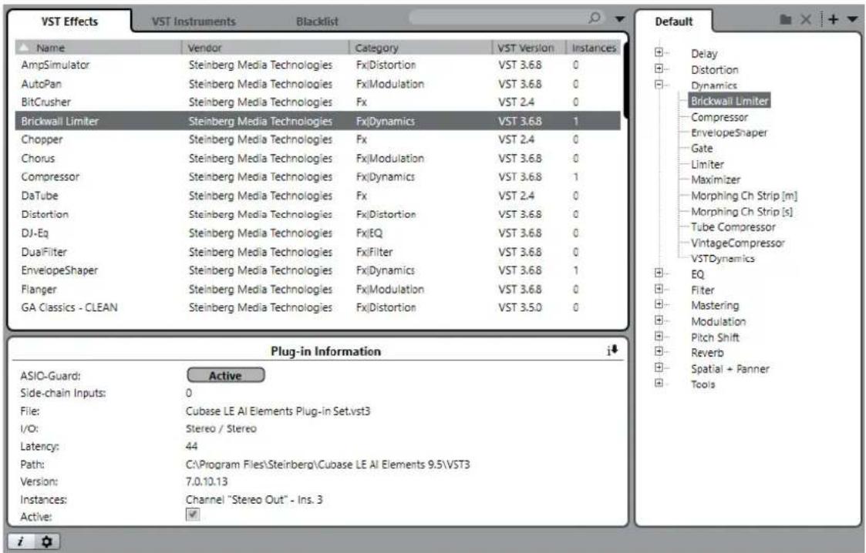Expand the Spatial + Panner folder

659,367
